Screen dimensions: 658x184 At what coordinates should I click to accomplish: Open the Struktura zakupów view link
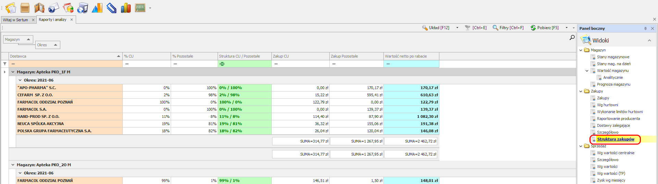point(616,139)
